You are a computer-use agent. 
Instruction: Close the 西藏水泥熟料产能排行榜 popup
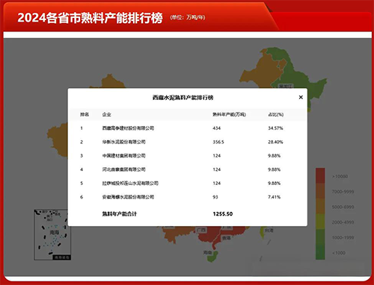tap(301, 97)
